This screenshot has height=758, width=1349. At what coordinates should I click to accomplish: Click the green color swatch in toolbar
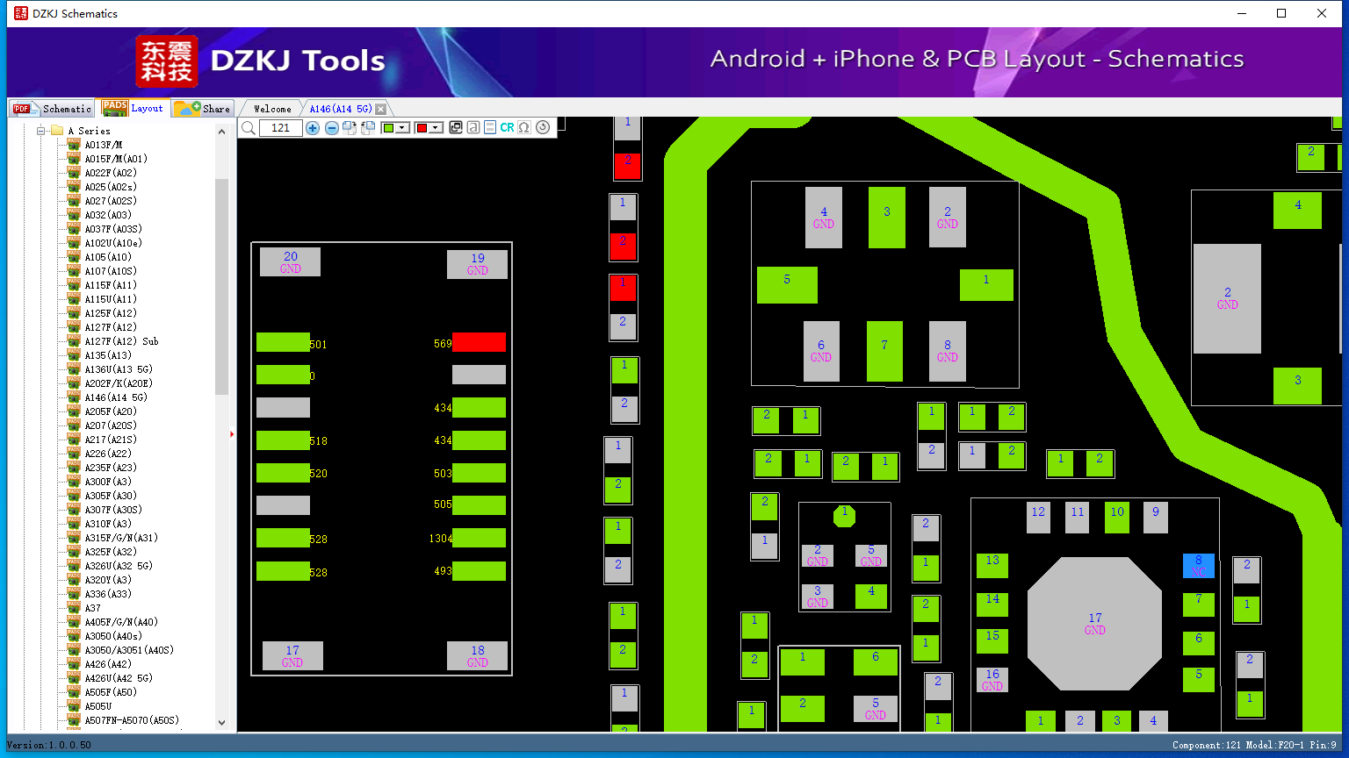[x=389, y=128]
